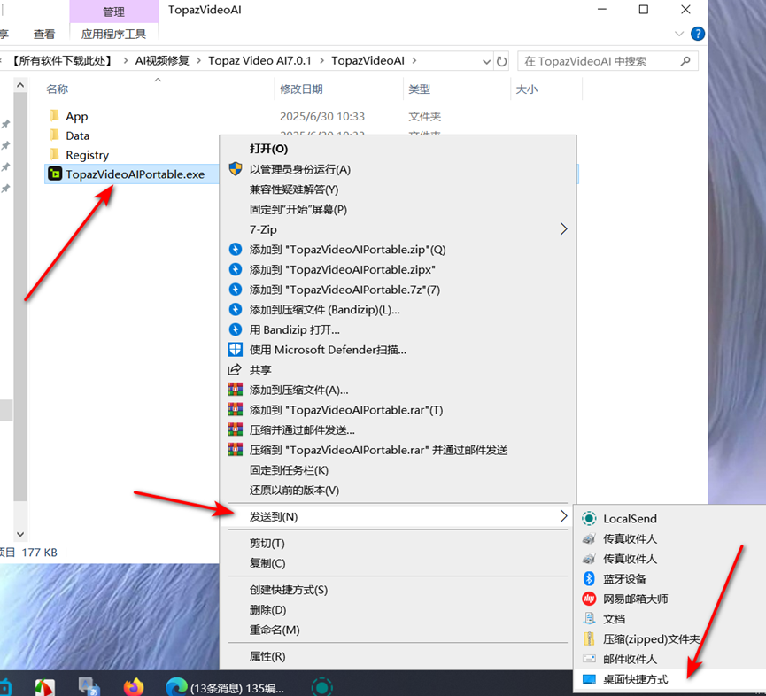This screenshot has height=696, width=766.
Task: Click Bandizip icon beside 'TopazVideoAIPortable.zip'(Q)
Action: click(x=236, y=250)
